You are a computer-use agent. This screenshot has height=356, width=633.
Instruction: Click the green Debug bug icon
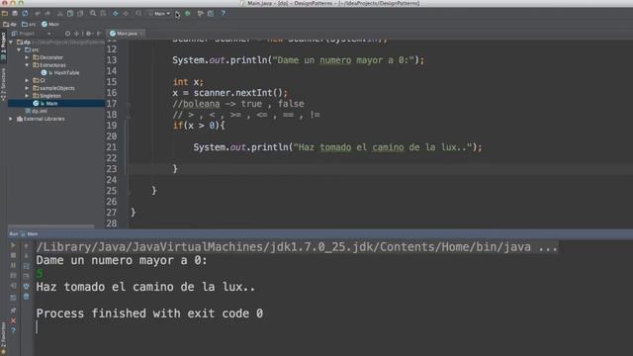pos(188,13)
